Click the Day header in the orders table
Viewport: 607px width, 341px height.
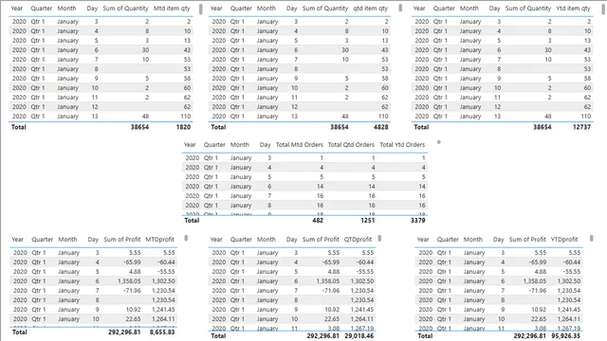(x=266, y=145)
